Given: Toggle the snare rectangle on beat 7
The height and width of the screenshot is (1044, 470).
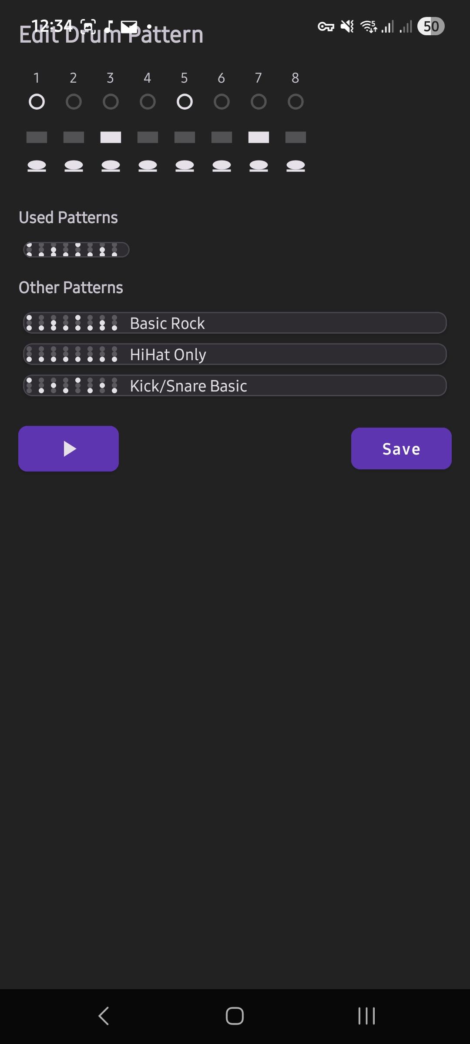Looking at the screenshot, I should [258, 137].
